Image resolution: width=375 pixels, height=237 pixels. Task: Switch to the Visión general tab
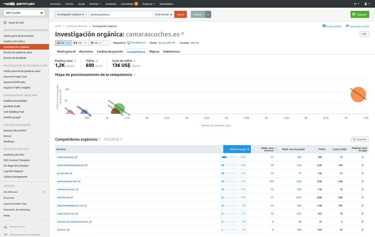(x=66, y=51)
